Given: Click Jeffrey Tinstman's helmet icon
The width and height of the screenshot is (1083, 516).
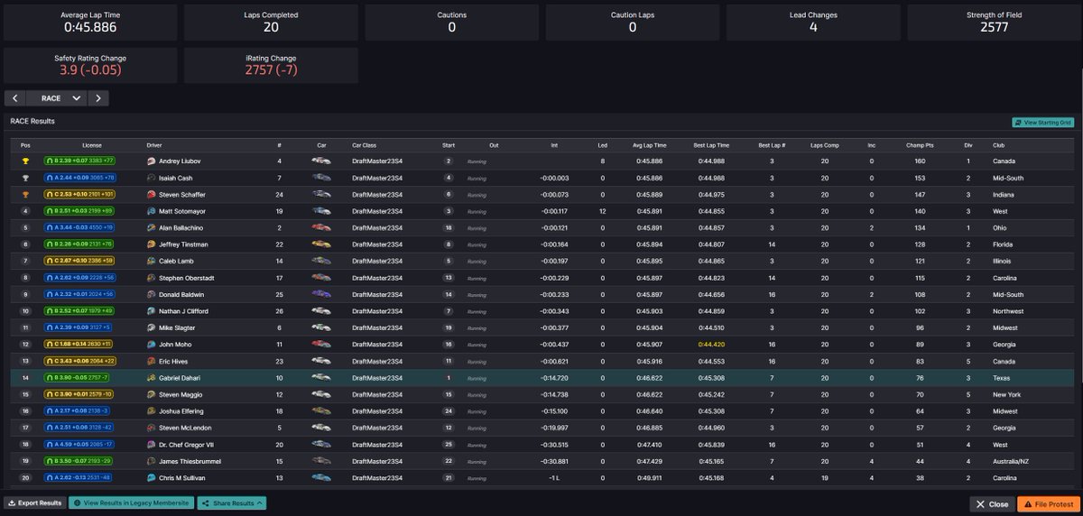Looking at the screenshot, I should coord(152,244).
